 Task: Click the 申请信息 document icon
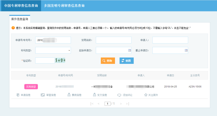(18, 95)
